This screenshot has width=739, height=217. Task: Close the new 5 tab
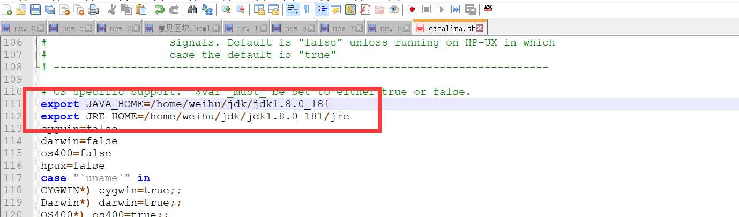pos(88,28)
